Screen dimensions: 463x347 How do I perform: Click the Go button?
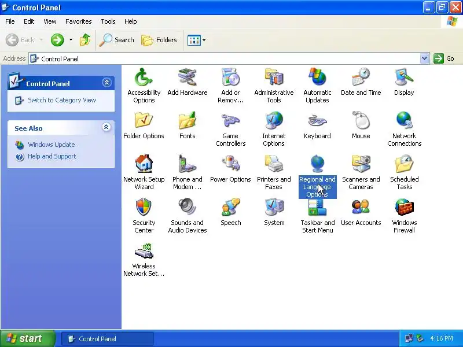pyautogui.click(x=444, y=58)
